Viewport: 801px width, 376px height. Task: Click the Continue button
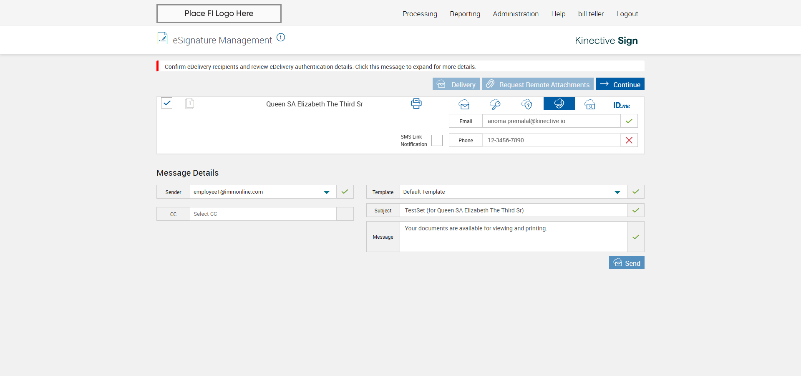(620, 84)
